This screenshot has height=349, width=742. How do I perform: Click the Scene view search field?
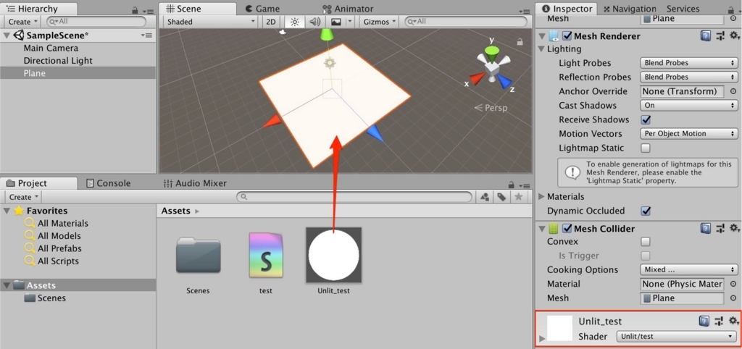pyautogui.click(x=466, y=21)
